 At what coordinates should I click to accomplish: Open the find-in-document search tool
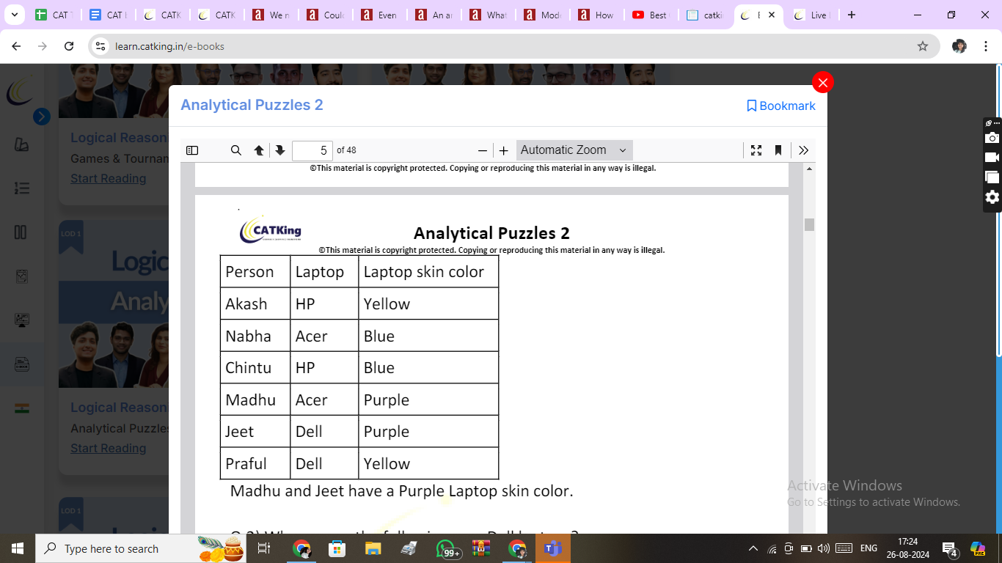236,150
